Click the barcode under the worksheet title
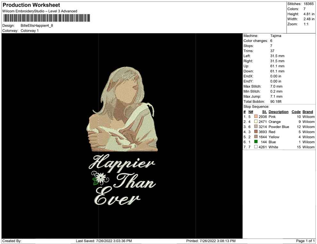The height and width of the screenshot is (244, 317). [x=46, y=18]
